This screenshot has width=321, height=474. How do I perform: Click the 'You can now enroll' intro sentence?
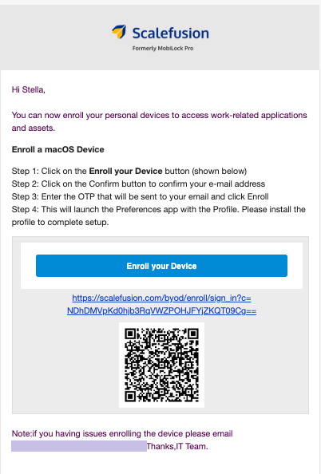click(160, 121)
